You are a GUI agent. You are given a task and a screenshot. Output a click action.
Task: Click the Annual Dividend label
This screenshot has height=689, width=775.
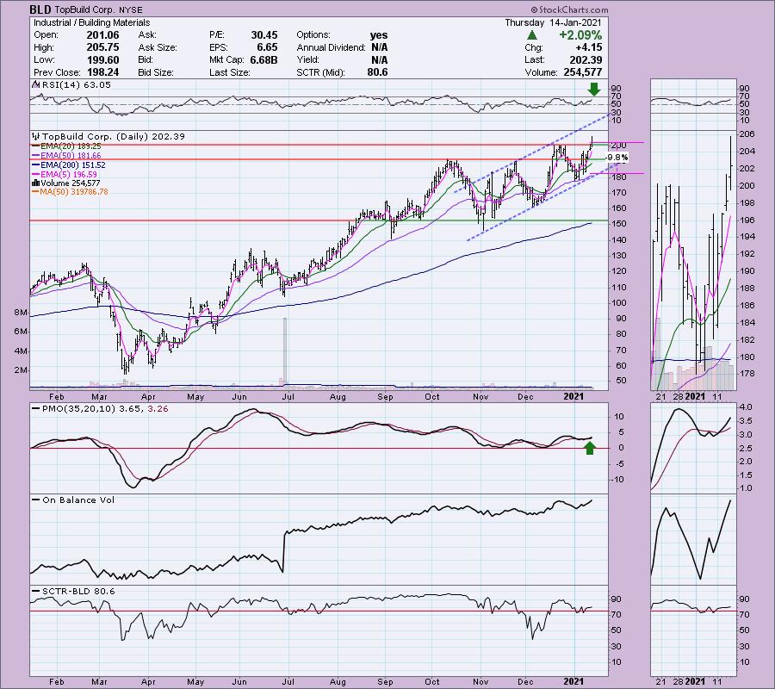click(332, 47)
